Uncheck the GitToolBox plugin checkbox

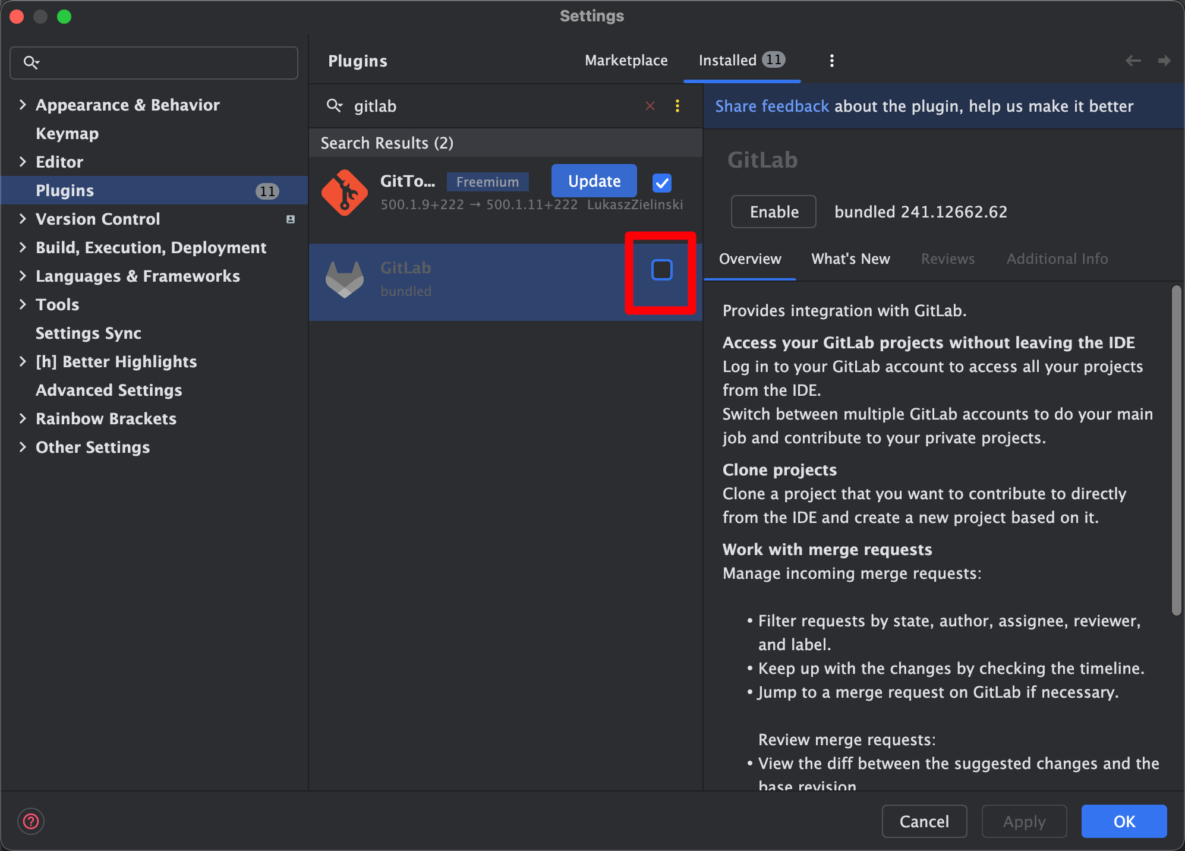tap(661, 182)
